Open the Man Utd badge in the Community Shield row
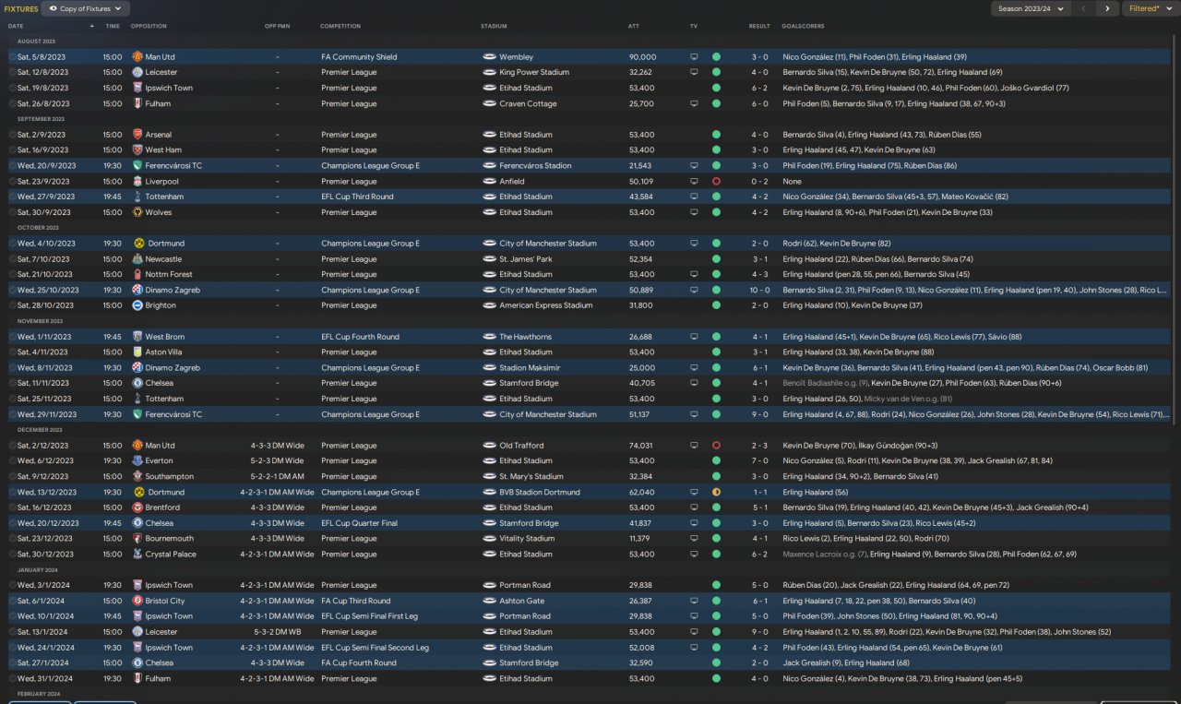The image size is (1181, 704). coord(137,57)
